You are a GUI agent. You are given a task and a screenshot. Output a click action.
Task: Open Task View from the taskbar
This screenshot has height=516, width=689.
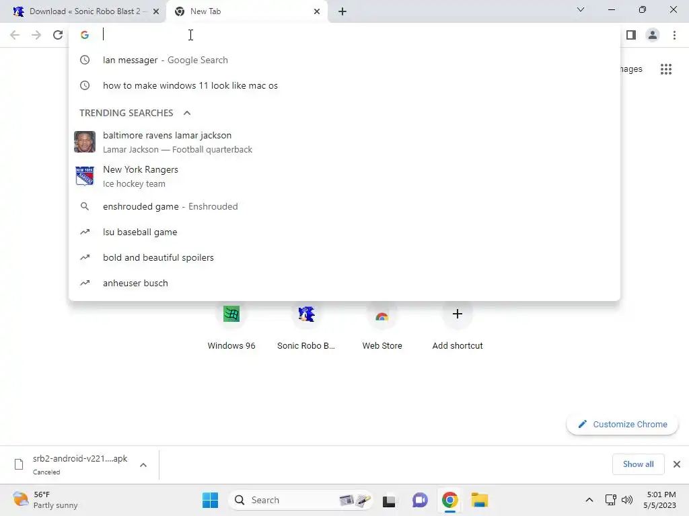pyautogui.click(x=389, y=501)
